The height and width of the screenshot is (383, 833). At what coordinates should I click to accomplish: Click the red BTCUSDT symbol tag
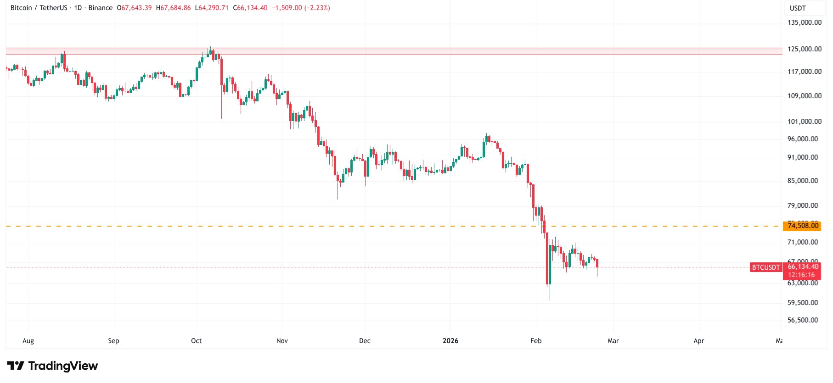click(x=765, y=267)
